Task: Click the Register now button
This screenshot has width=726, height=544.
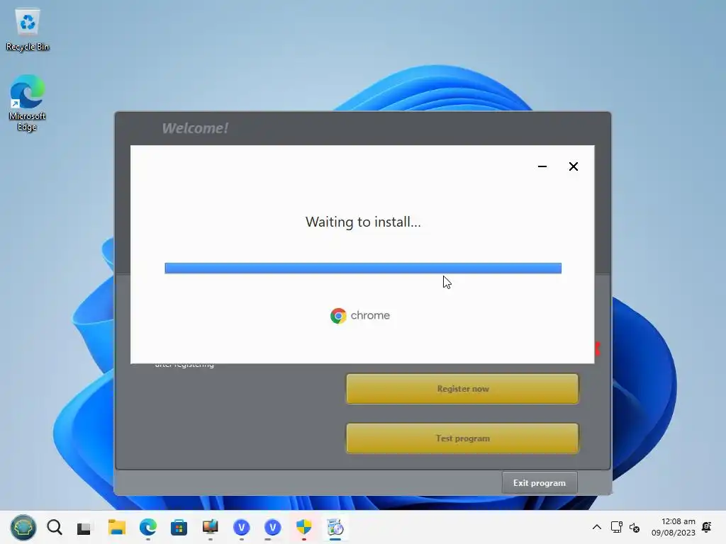Action: coord(462,389)
